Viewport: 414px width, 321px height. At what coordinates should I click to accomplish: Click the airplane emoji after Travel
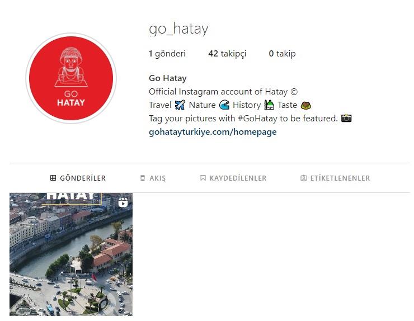click(180, 105)
